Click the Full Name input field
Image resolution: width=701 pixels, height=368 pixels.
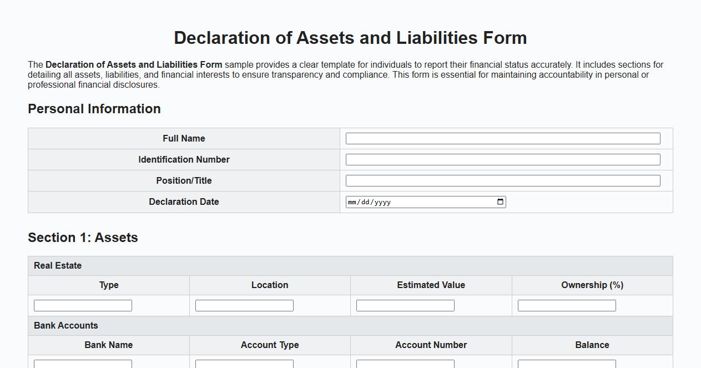pyautogui.click(x=502, y=138)
